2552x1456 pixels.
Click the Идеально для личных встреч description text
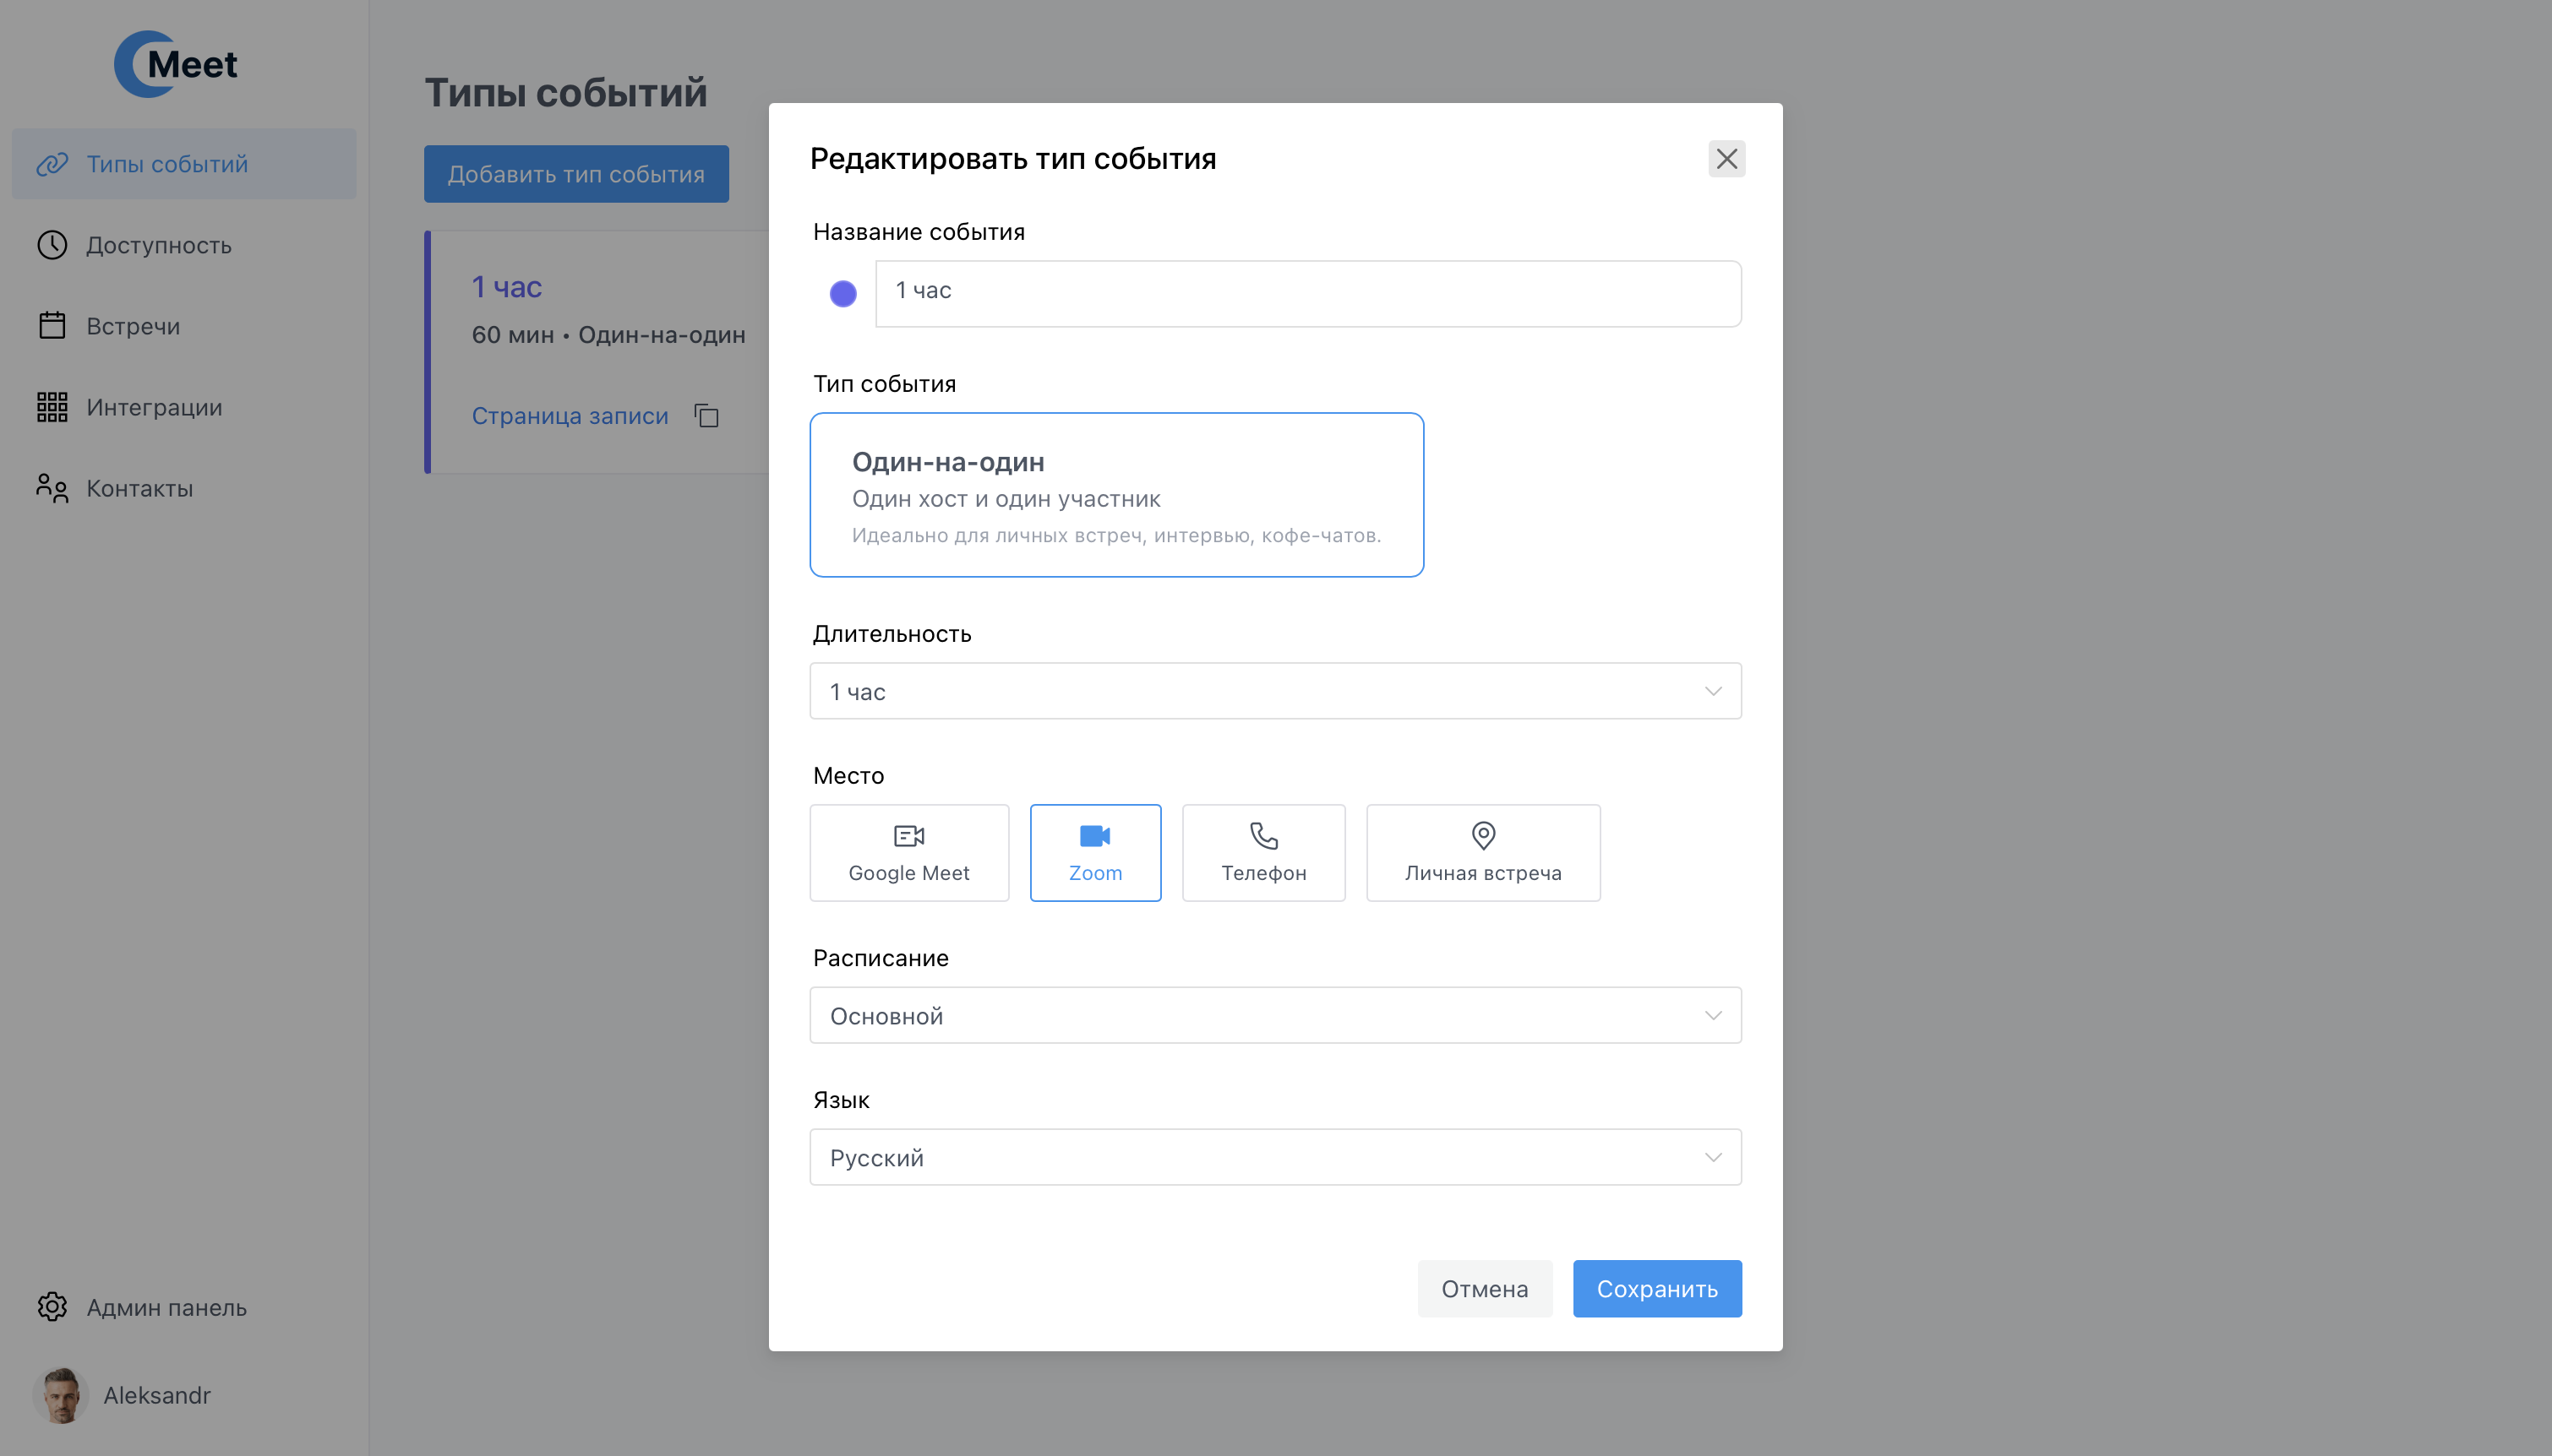[1116, 536]
